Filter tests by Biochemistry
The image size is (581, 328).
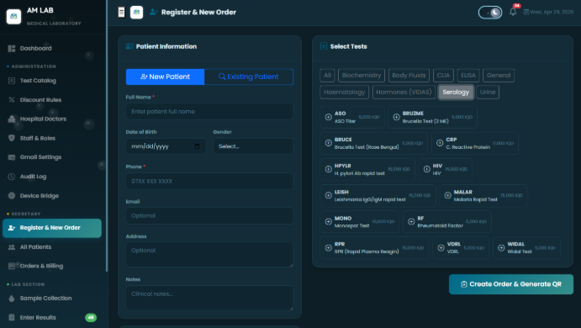(x=362, y=75)
